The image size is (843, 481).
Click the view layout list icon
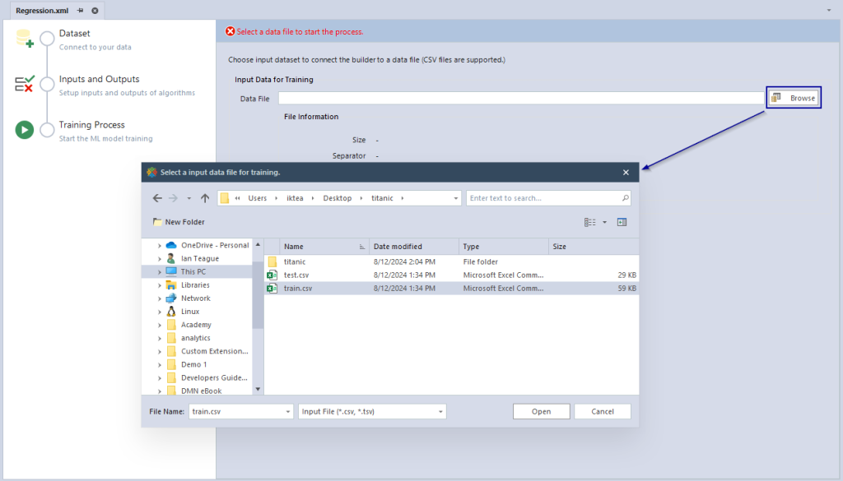coord(589,222)
